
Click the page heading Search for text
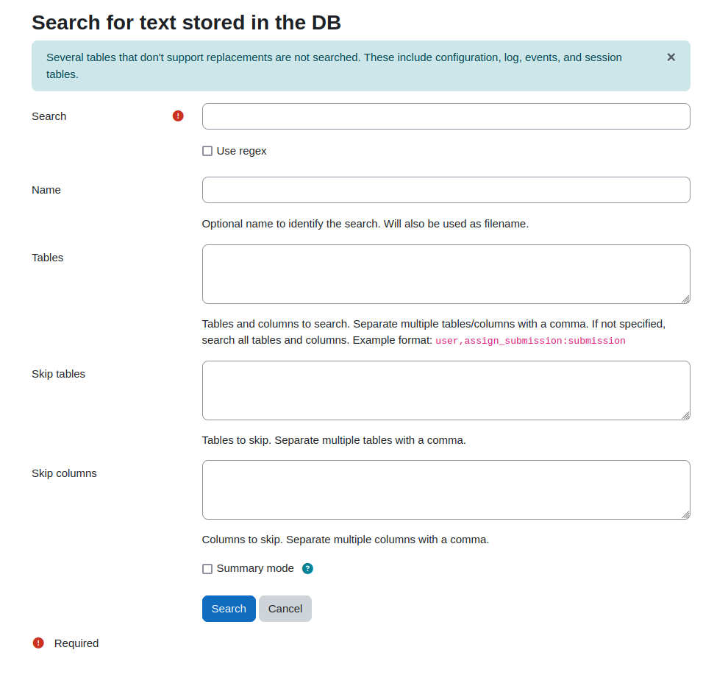[186, 22]
